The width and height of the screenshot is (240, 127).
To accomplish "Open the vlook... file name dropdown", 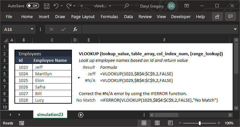I will 110,6.
